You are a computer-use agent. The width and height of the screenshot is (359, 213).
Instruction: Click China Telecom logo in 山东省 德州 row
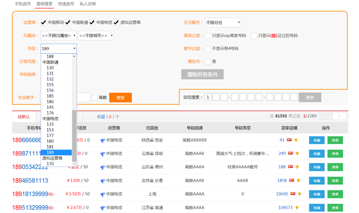point(103,167)
